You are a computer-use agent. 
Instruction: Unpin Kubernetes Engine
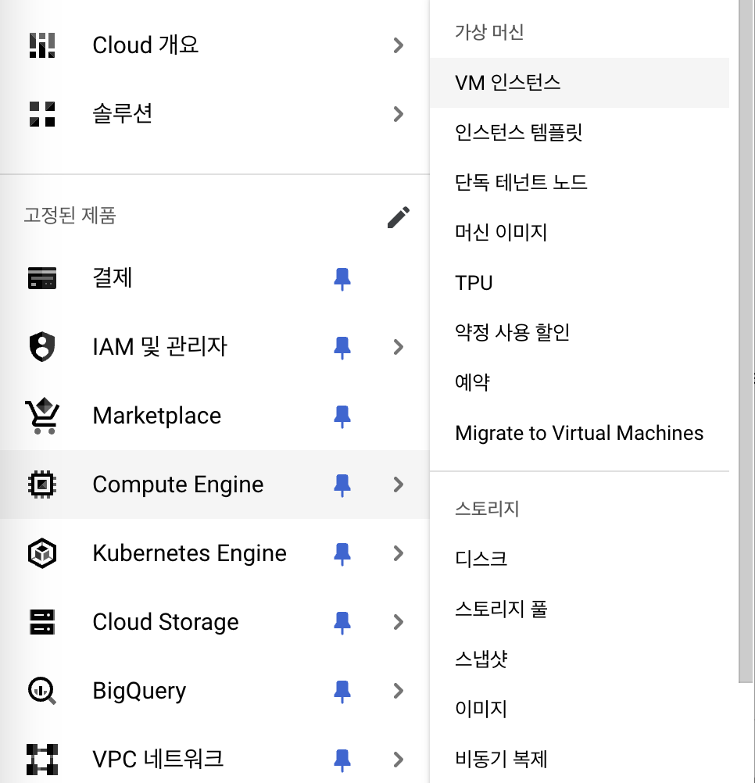(x=342, y=554)
